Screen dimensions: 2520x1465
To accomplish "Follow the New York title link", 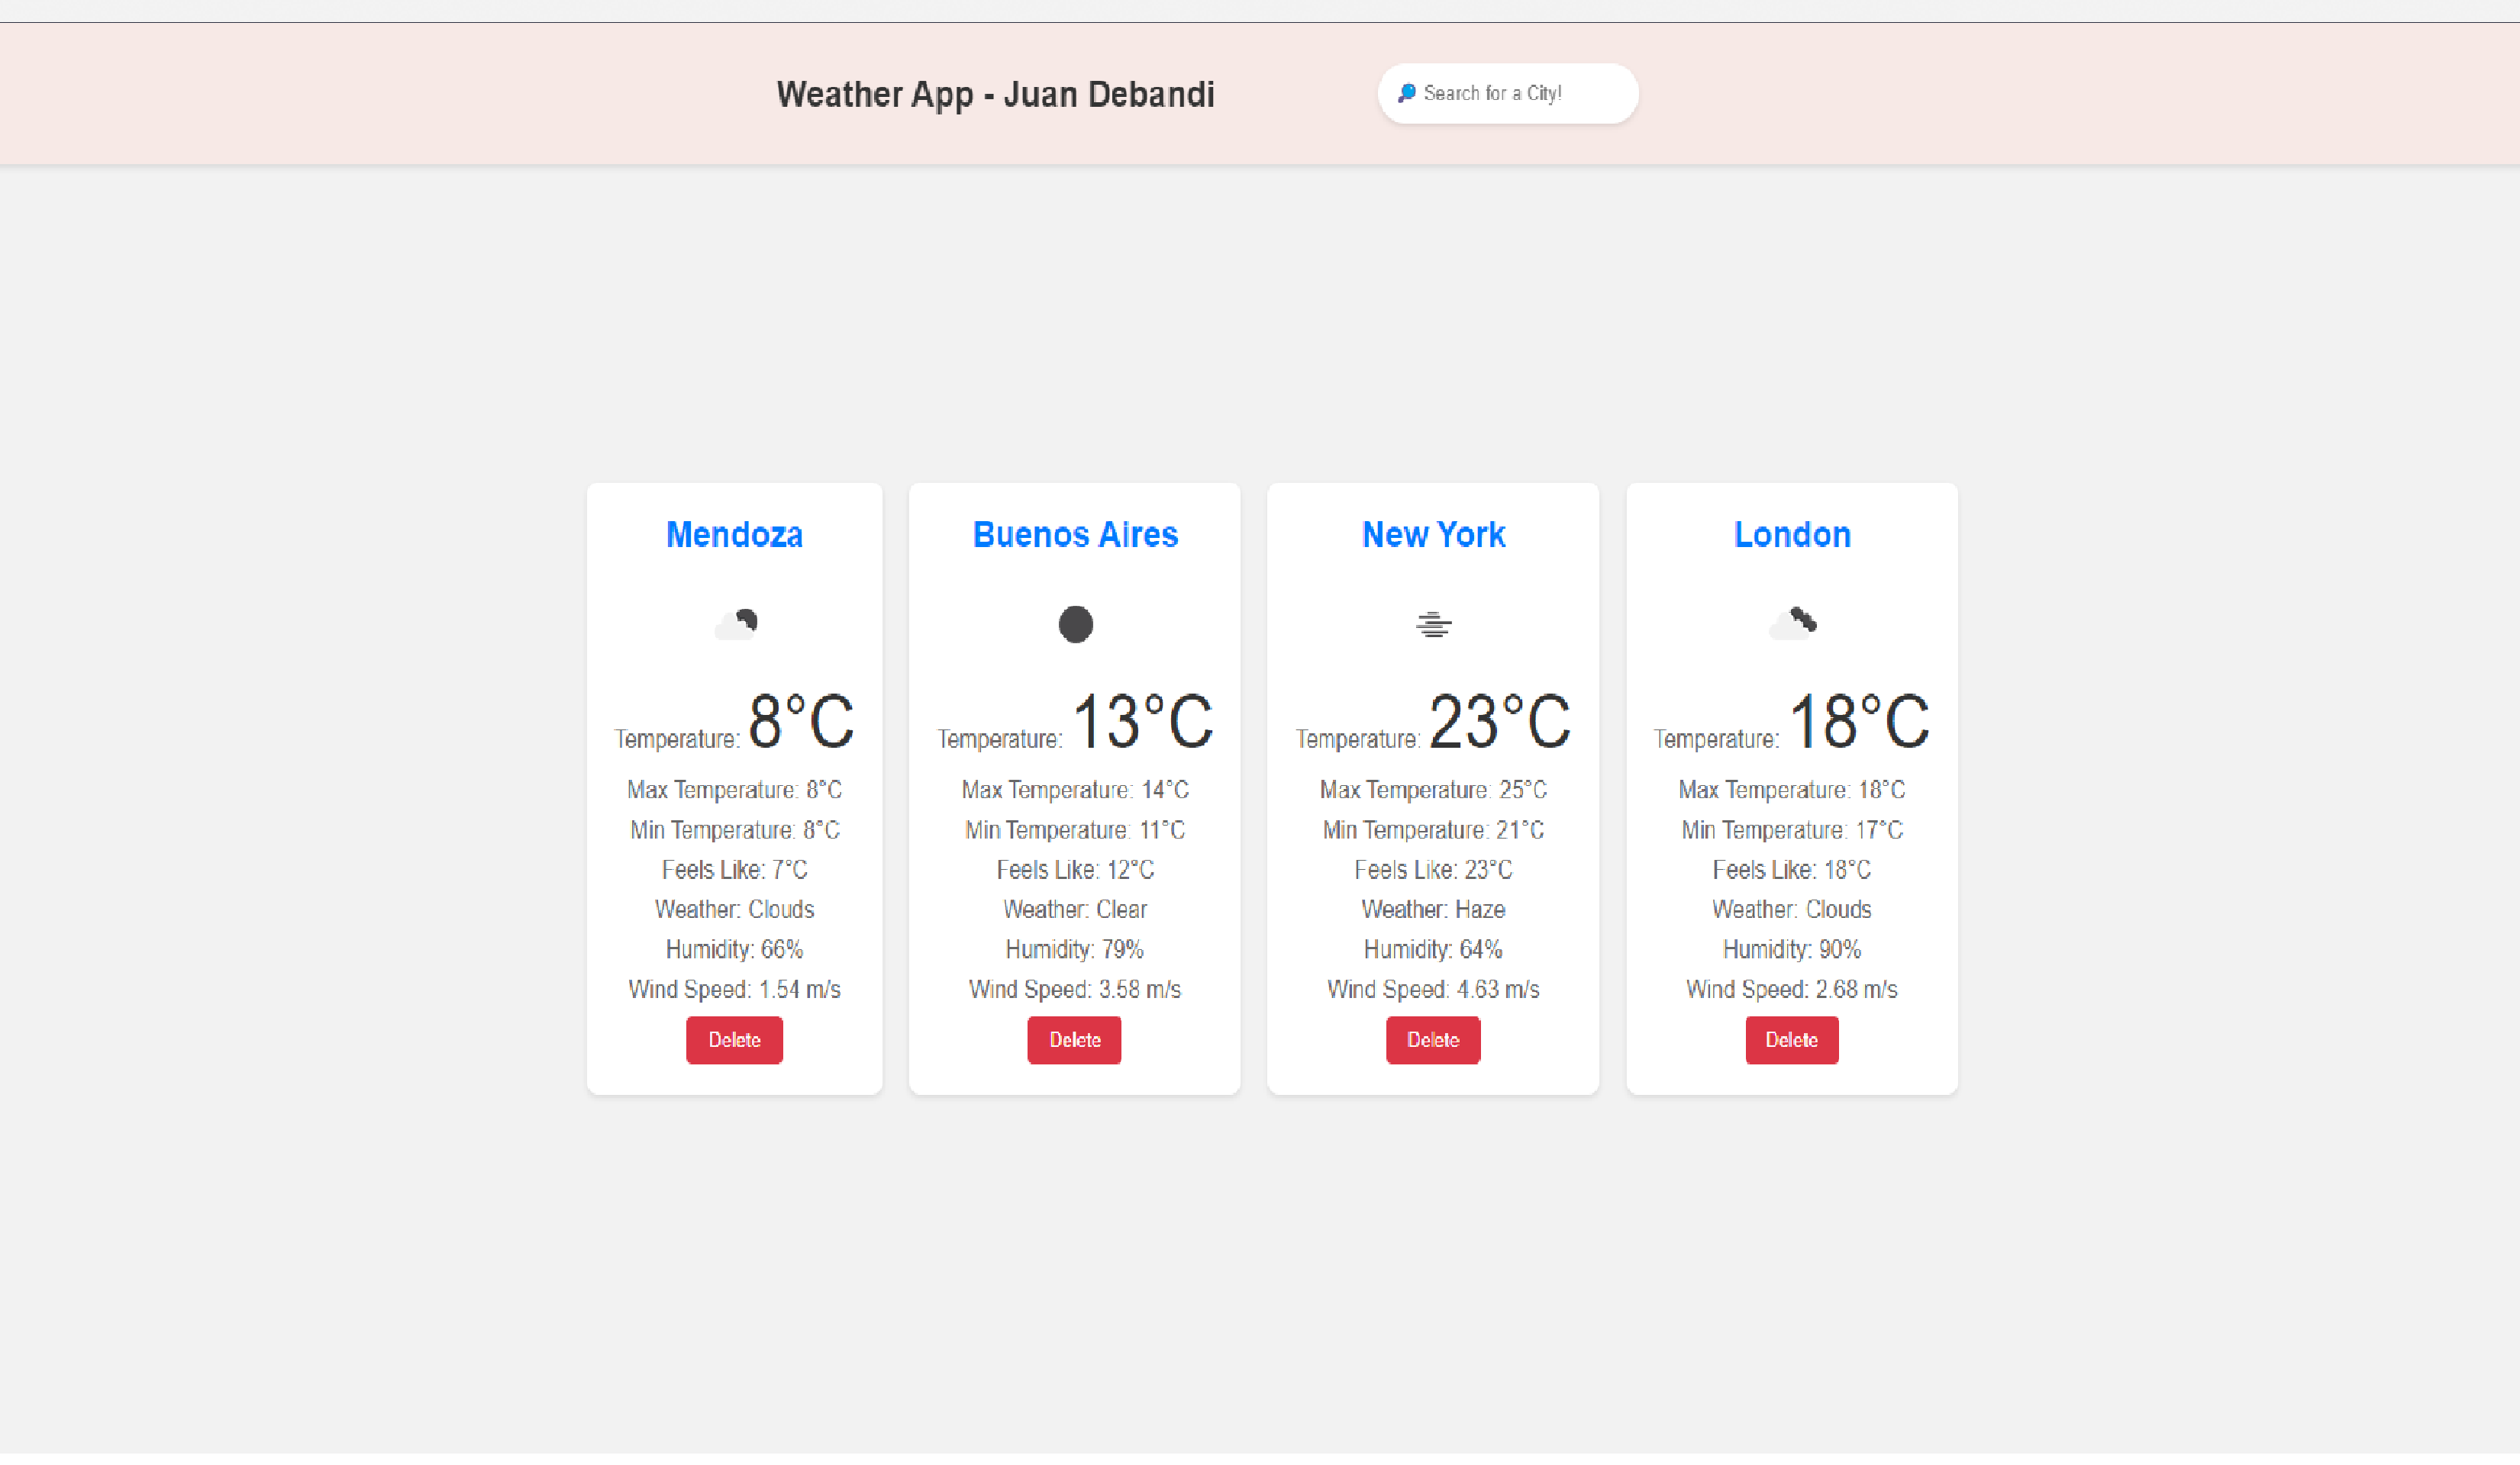I will click(1433, 535).
